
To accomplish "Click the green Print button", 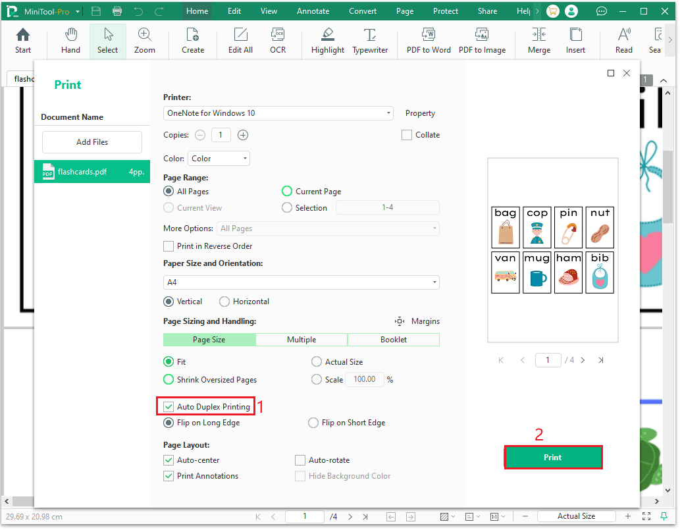I will pos(553,458).
